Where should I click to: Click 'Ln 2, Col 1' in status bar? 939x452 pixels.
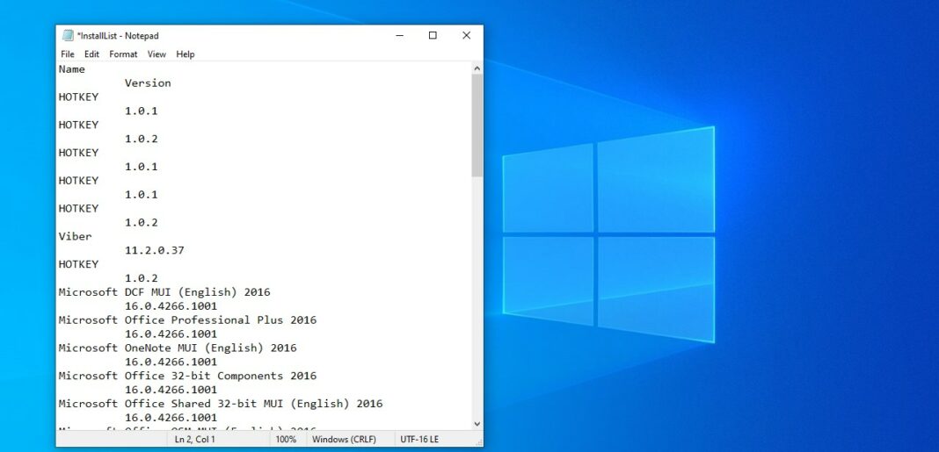point(194,440)
